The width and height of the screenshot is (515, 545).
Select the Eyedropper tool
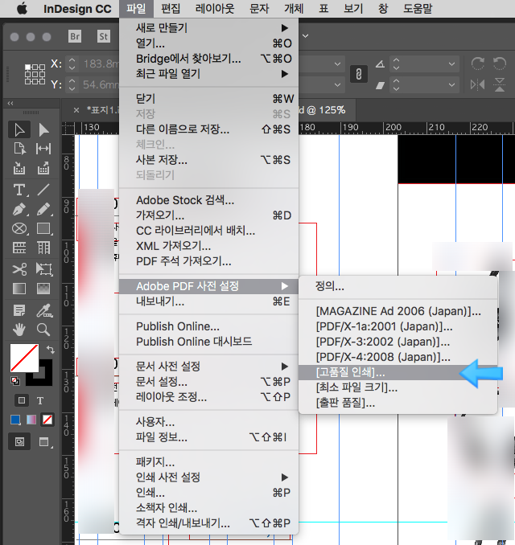point(44,311)
